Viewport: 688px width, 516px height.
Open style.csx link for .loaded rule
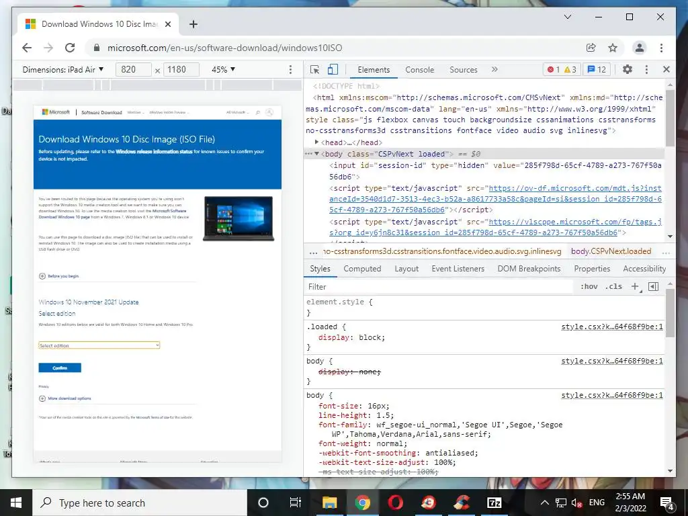tap(612, 327)
